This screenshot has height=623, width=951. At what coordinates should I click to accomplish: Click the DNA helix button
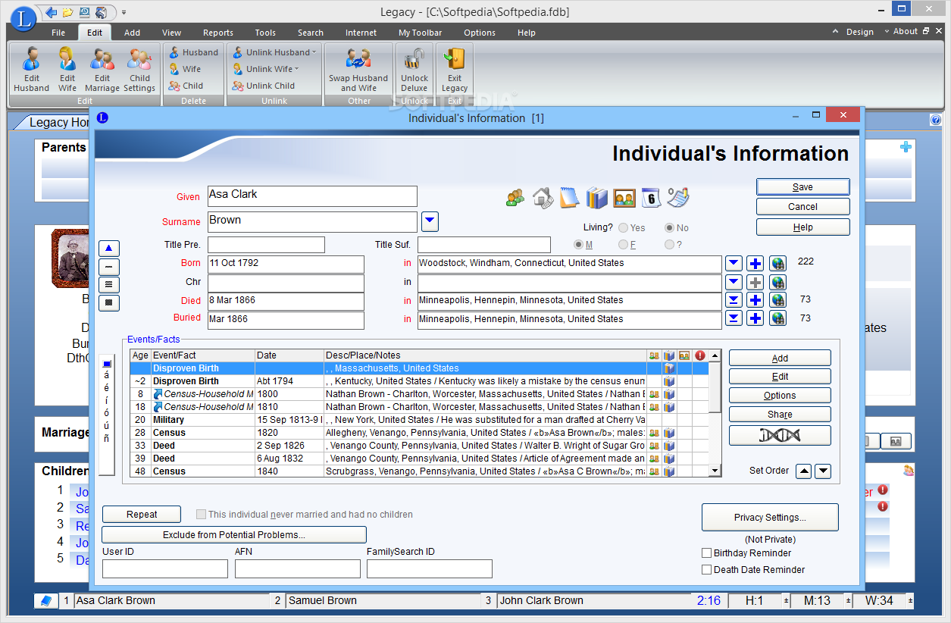pos(780,435)
